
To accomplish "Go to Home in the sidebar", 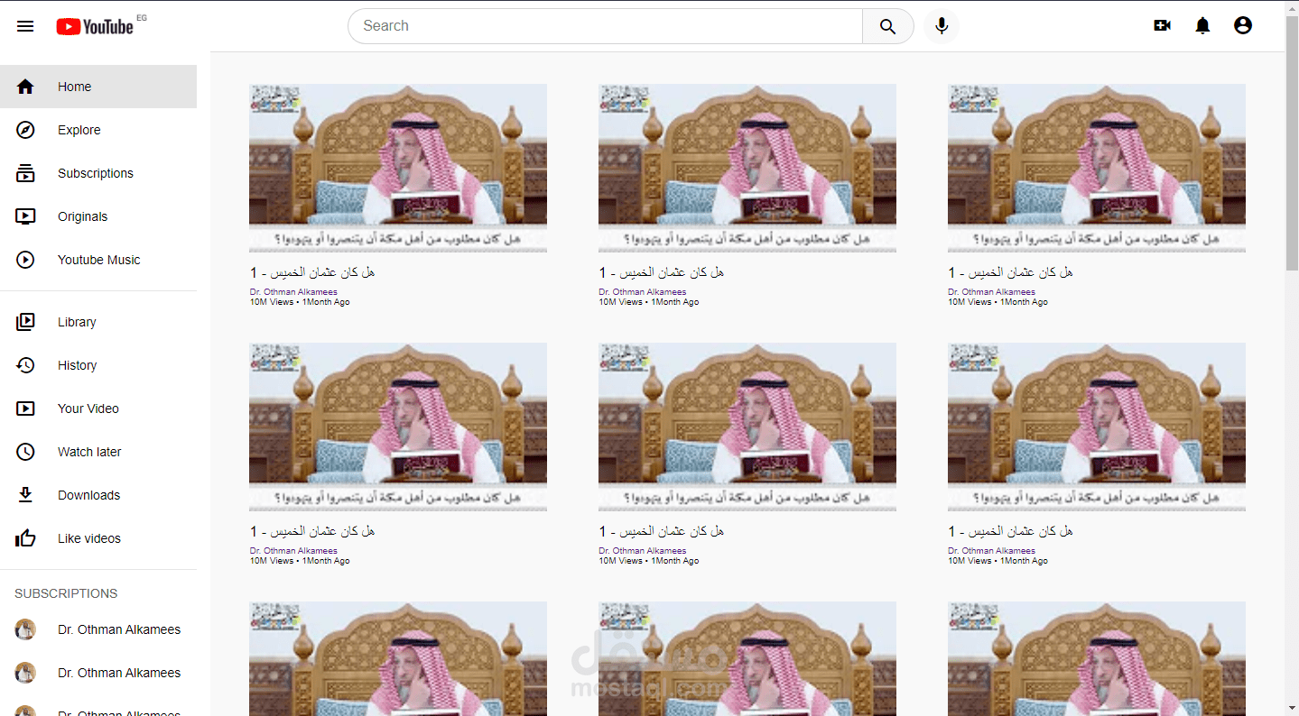I will click(98, 87).
